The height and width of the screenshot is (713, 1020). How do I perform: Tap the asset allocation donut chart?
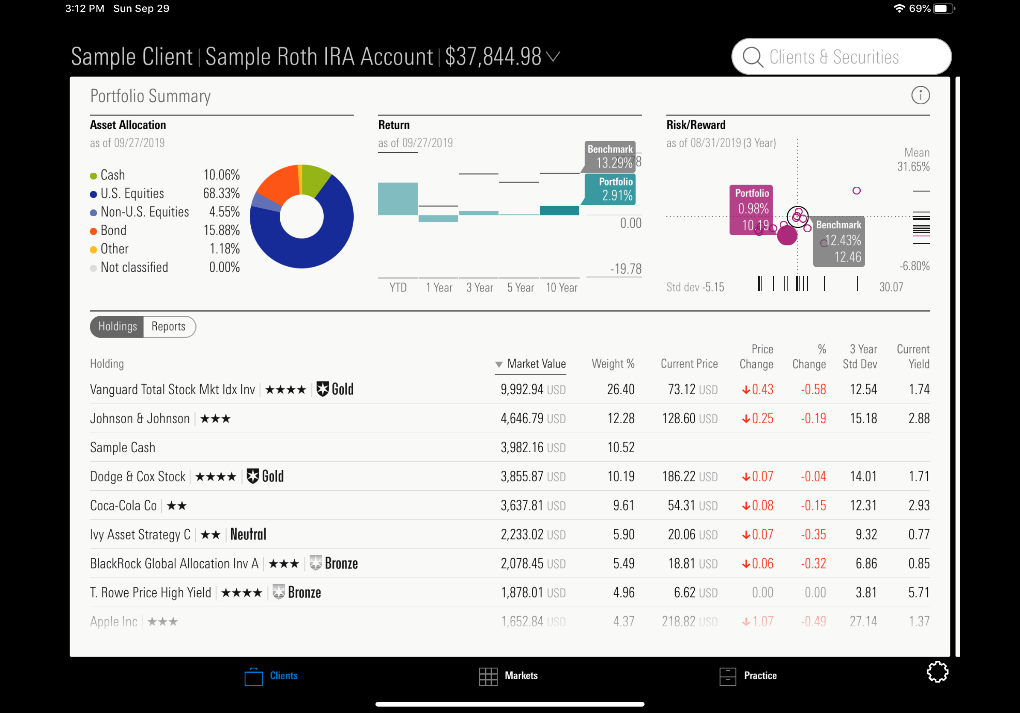pyautogui.click(x=302, y=216)
